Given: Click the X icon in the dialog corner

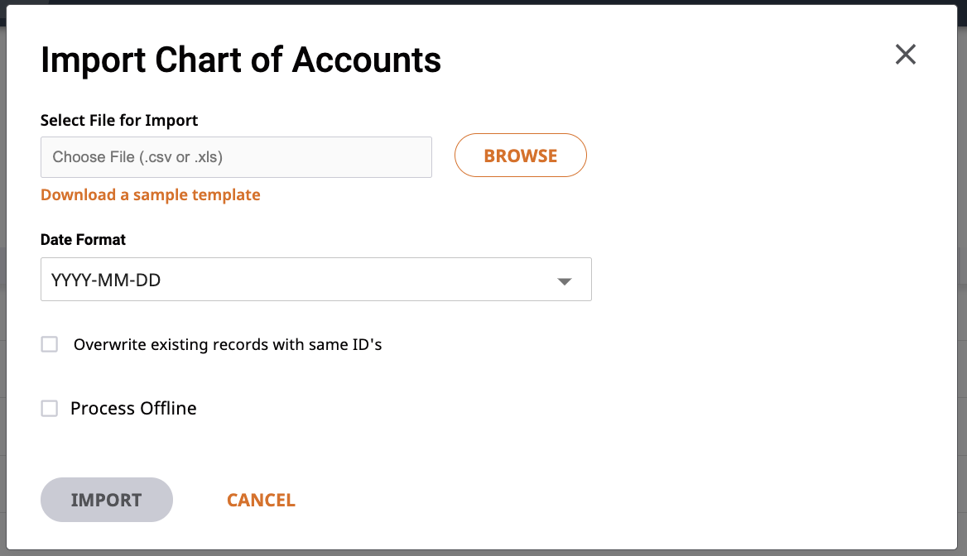Looking at the screenshot, I should coord(906,55).
